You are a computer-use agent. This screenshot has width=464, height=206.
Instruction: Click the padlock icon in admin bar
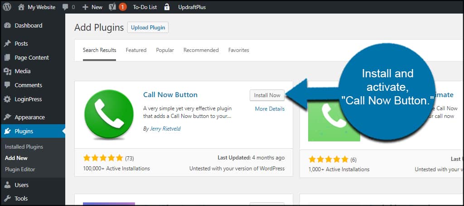coord(167,7)
